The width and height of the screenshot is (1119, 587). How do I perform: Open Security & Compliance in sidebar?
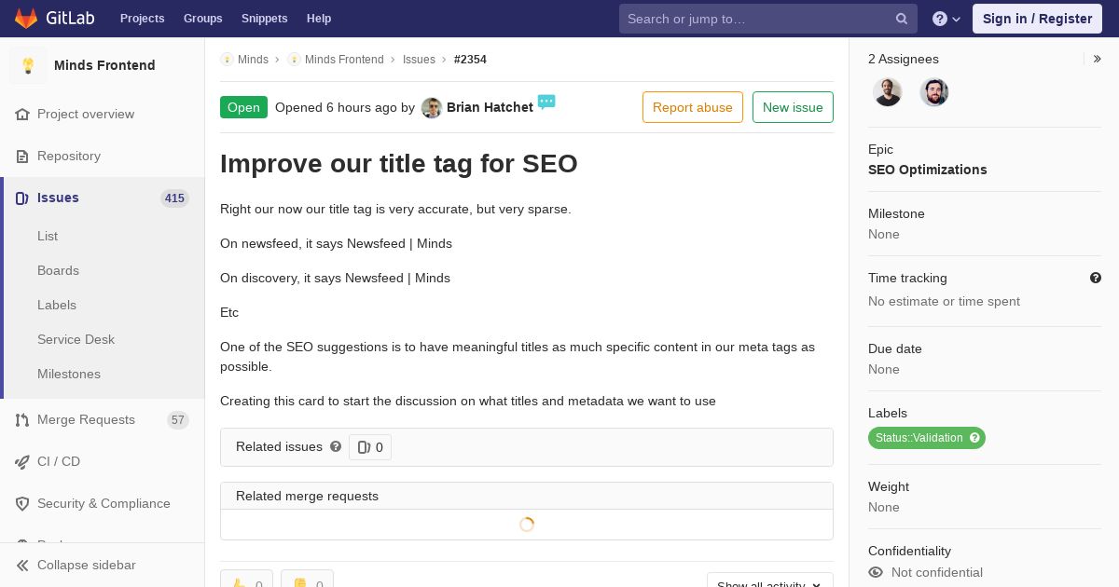click(x=104, y=503)
